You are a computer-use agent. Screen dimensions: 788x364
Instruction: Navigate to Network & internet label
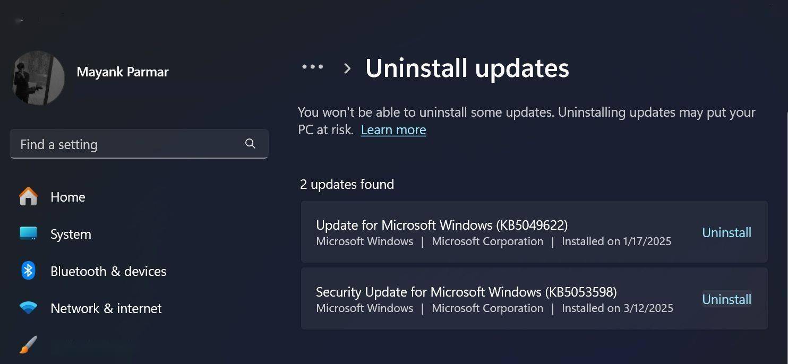click(106, 308)
